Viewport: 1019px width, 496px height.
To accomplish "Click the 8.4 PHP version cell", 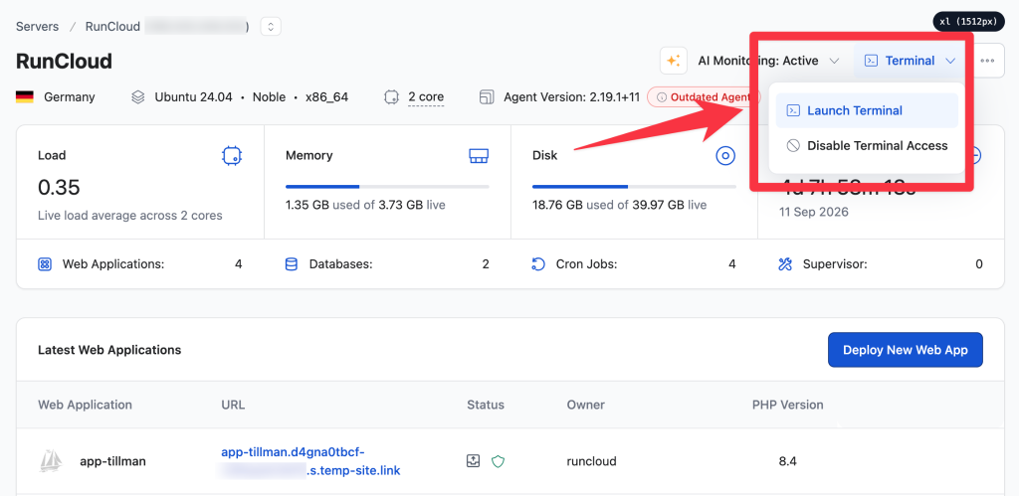I will [788, 461].
